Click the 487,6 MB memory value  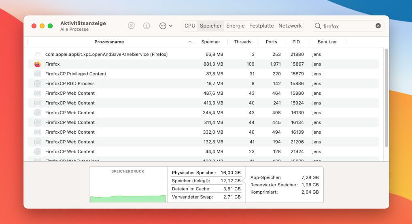tap(213, 93)
